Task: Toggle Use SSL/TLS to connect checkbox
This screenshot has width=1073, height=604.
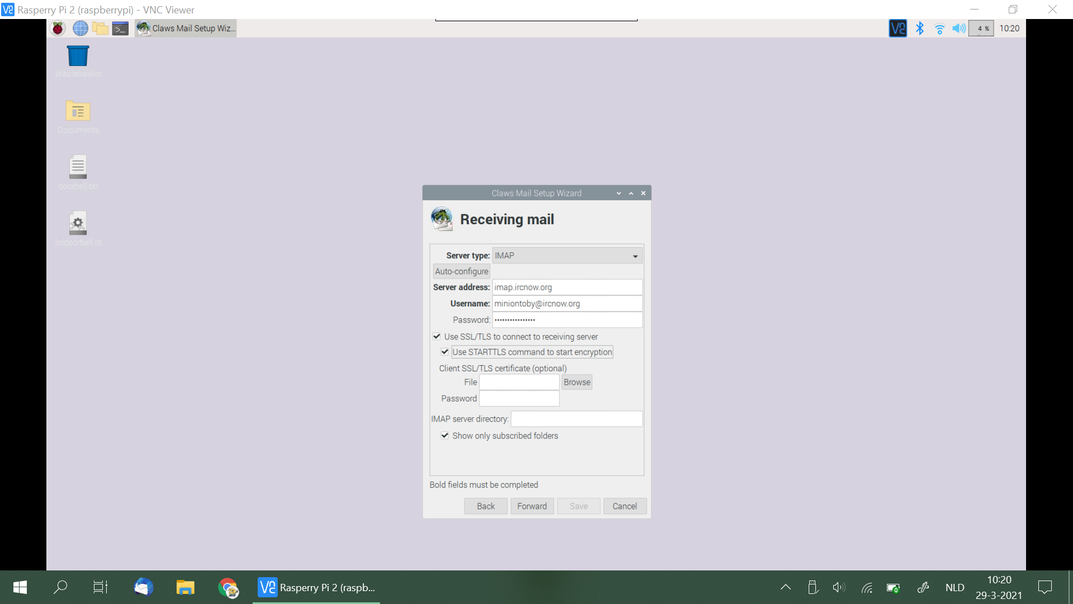Action: [x=436, y=337]
